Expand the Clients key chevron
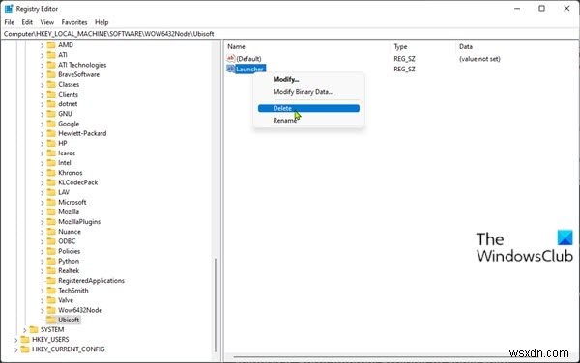Viewport: 580px width, 363px height. click(42, 95)
